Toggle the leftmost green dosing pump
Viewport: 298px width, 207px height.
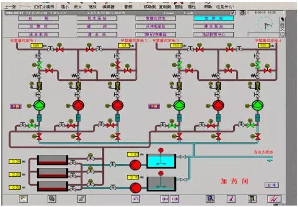(39, 105)
